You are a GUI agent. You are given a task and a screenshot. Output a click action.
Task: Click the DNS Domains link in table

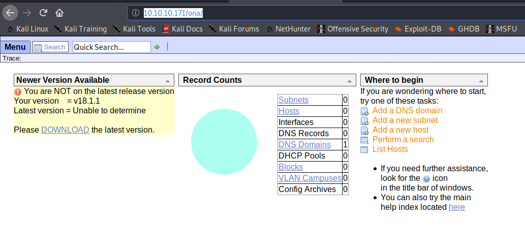(304, 145)
